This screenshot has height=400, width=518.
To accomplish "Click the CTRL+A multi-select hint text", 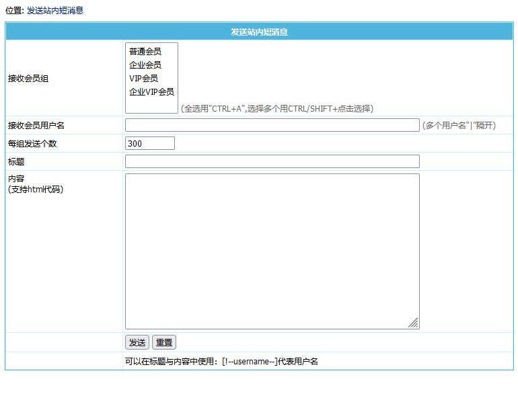I will tap(276, 108).
